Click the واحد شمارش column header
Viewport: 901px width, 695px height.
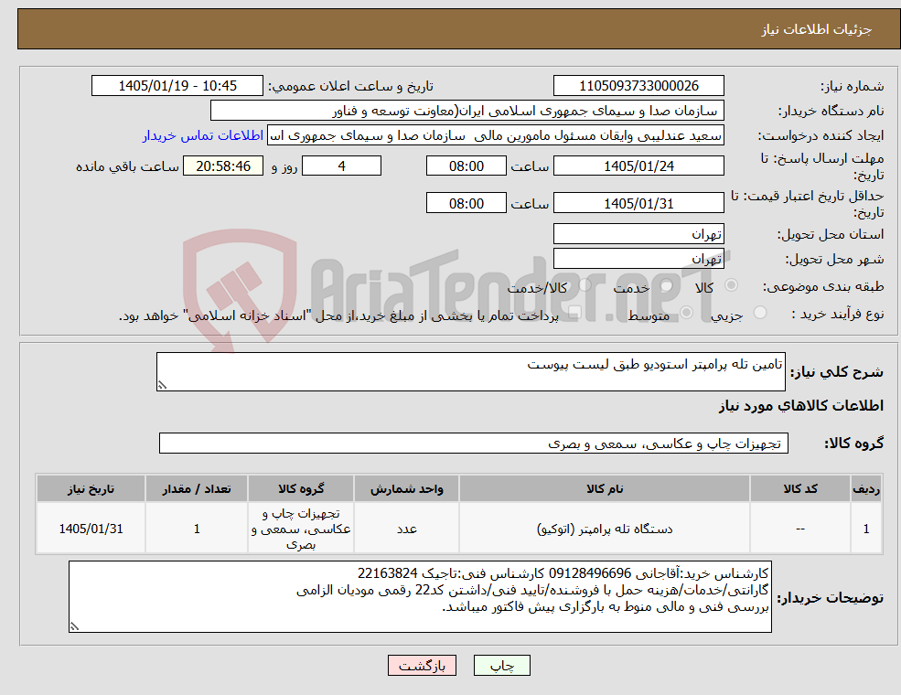[406, 489]
